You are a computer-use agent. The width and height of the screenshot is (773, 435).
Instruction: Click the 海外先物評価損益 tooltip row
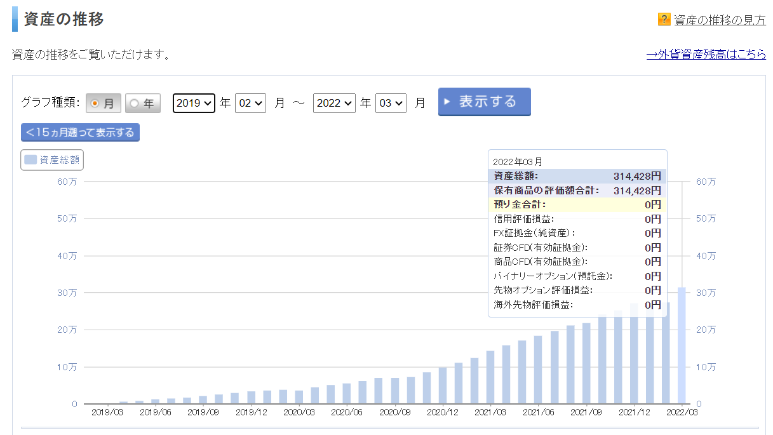577,305
